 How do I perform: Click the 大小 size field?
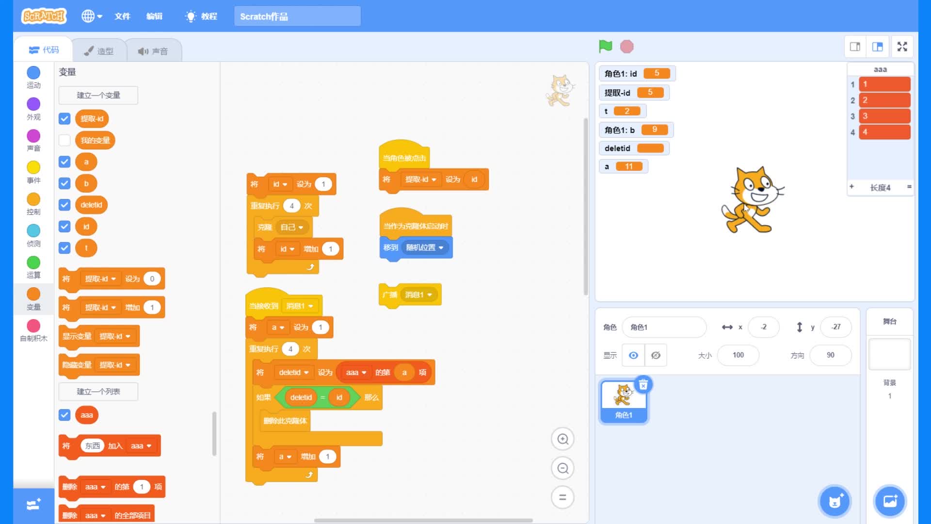738,355
